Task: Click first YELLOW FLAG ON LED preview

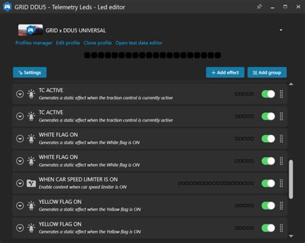Action: coord(245,206)
